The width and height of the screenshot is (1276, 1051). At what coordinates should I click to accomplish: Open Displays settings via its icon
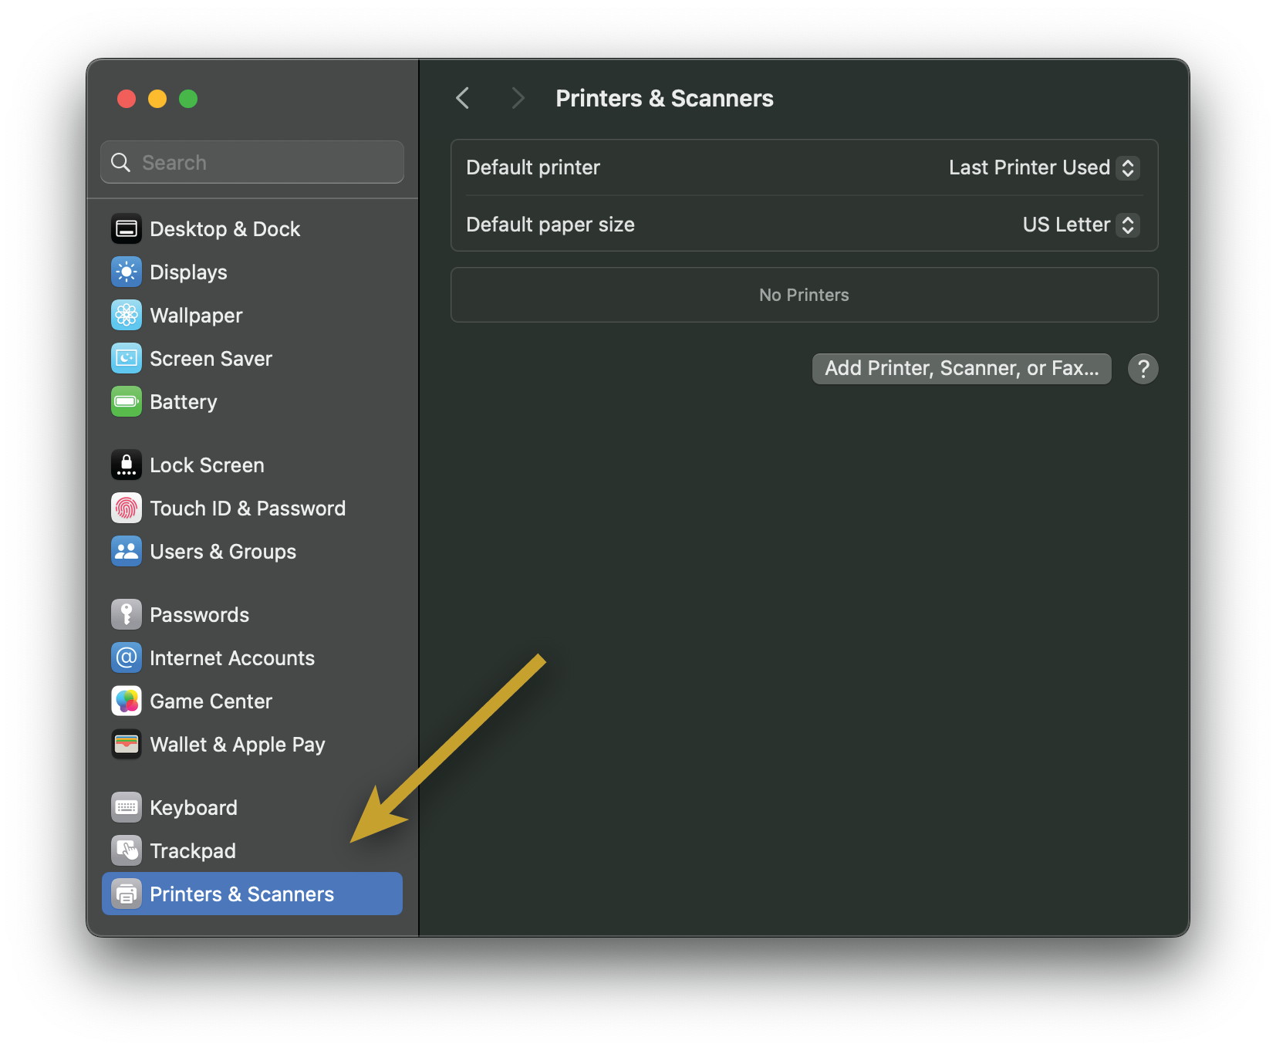point(126,272)
